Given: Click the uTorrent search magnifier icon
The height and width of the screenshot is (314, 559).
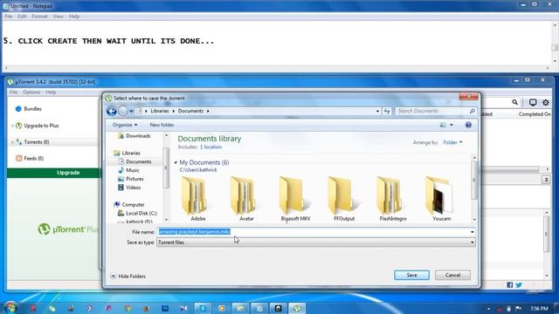Looking at the screenshot, I should pos(514,103).
